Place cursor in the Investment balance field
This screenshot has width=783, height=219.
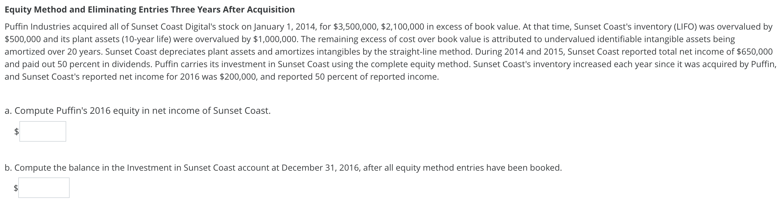point(44,188)
